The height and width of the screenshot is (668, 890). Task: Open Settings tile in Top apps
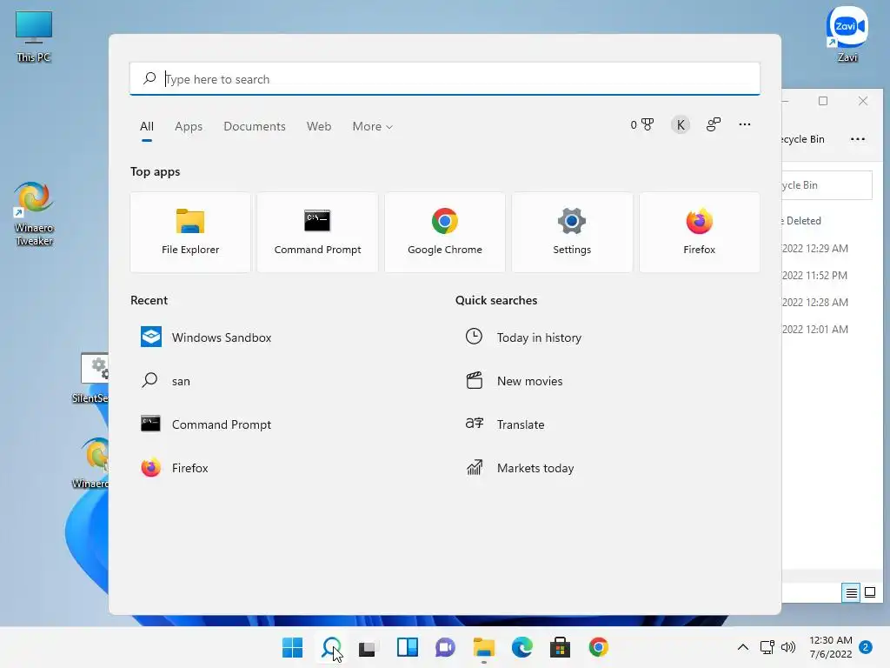tap(572, 232)
